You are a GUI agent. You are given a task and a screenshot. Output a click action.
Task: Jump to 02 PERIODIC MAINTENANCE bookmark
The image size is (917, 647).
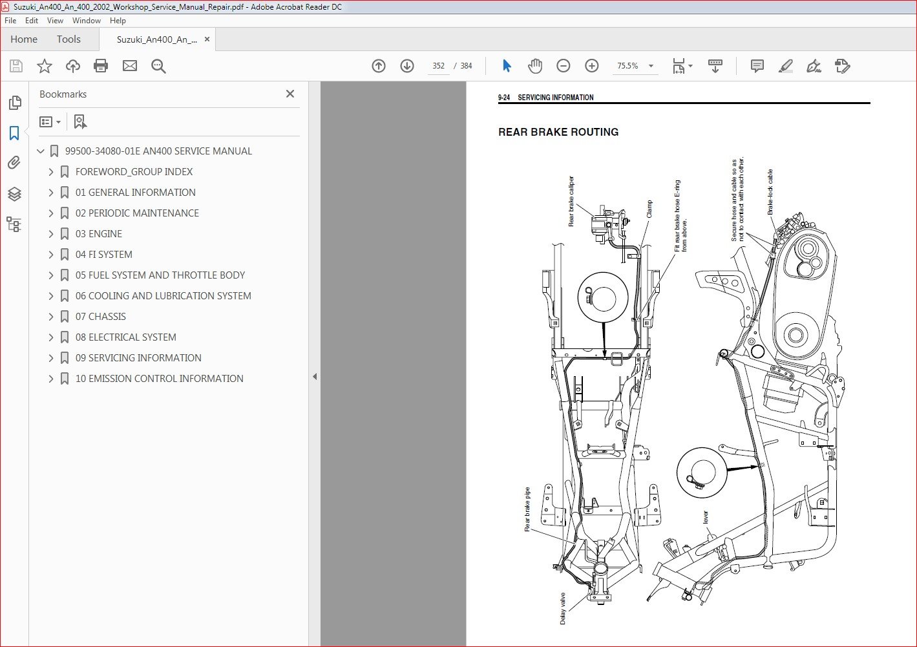point(137,213)
